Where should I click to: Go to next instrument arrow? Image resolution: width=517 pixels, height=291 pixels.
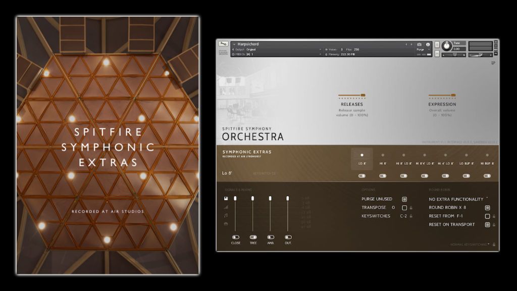tap(411, 44)
